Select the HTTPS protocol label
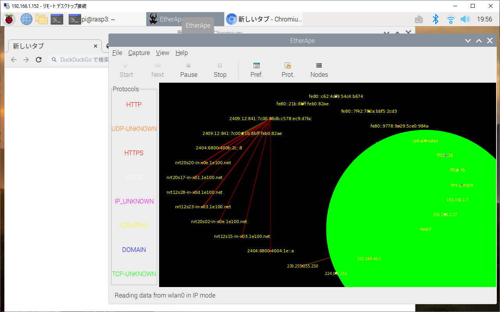Screen dimensions: 500x312 (134, 153)
